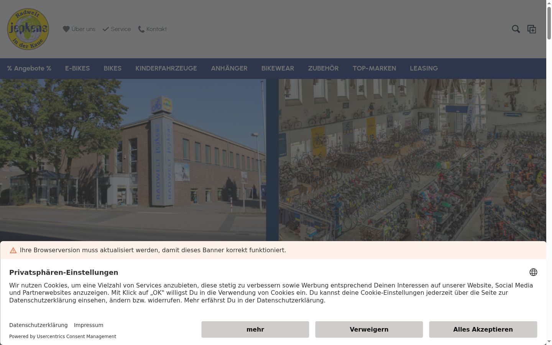Open the E-BIKES menu
The image size is (552, 345).
point(77,68)
